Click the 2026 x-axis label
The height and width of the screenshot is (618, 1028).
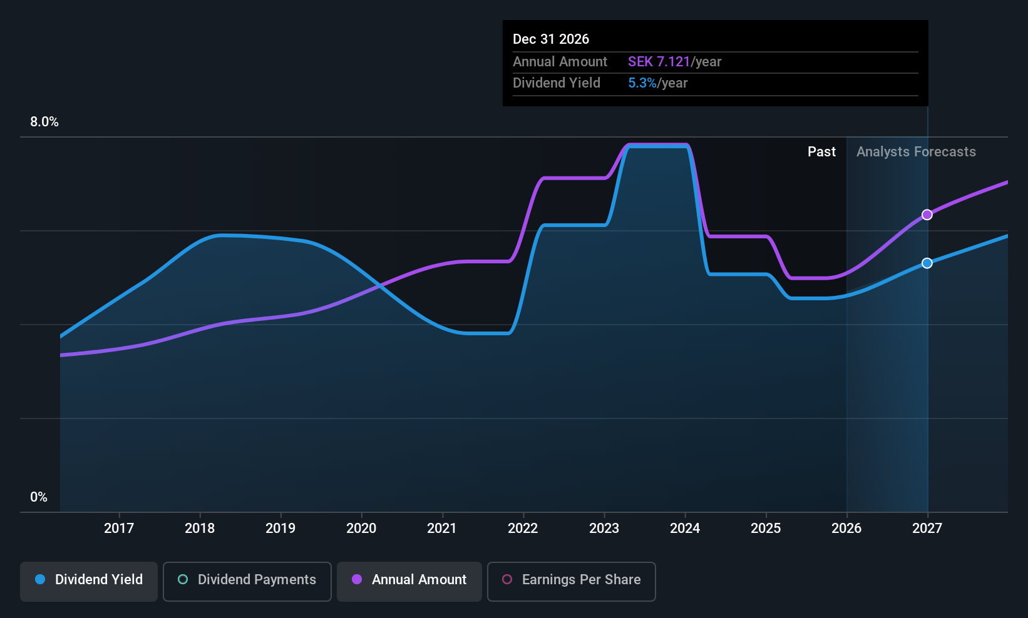(x=846, y=529)
